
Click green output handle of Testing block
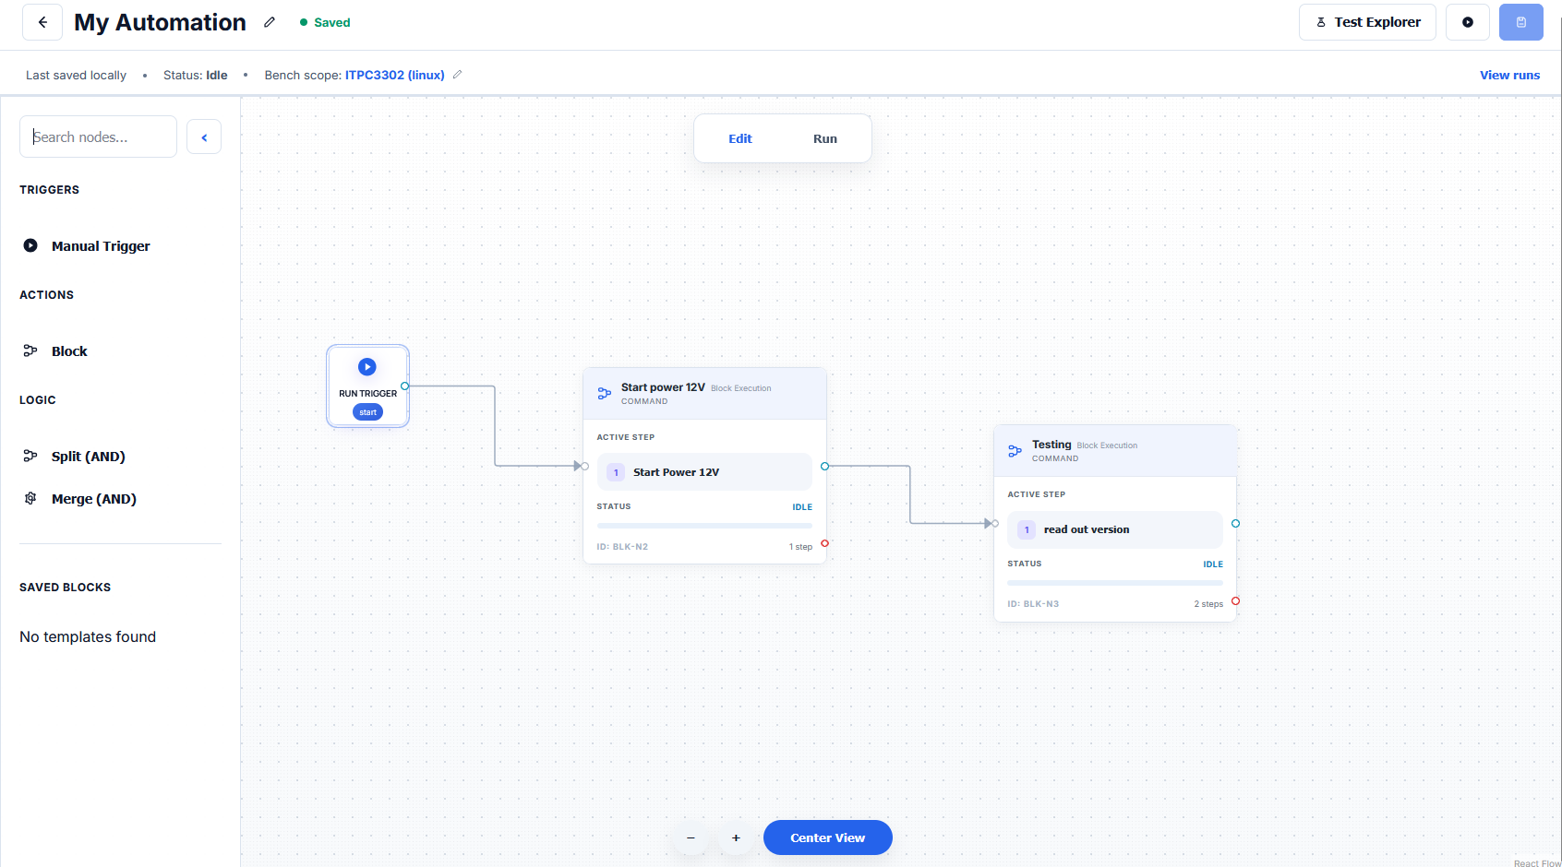(x=1235, y=523)
